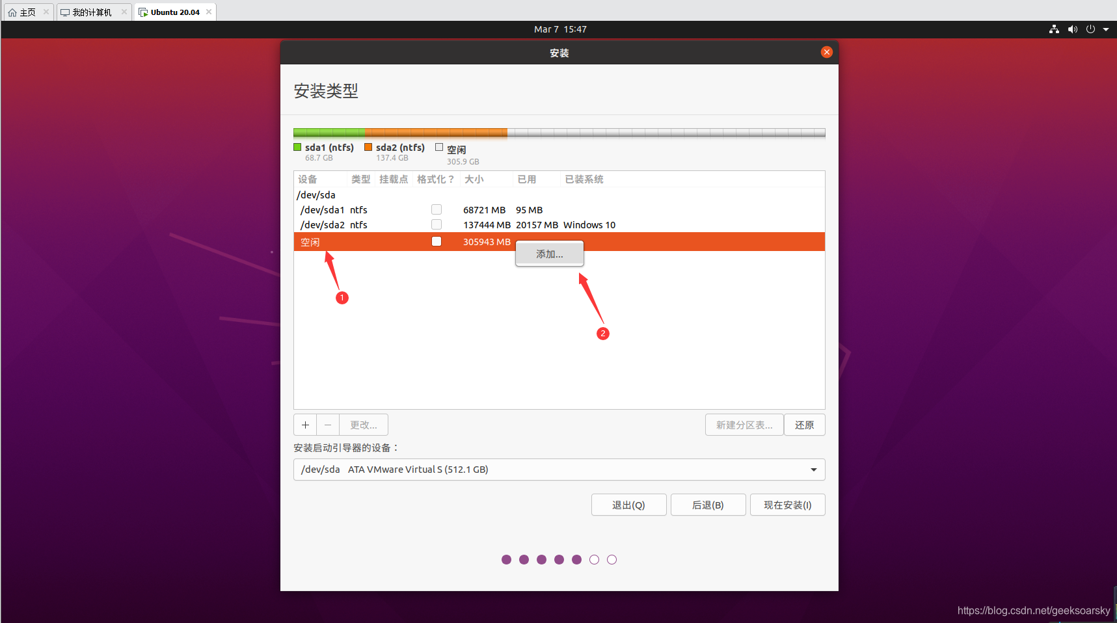Image resolution: width=1117 pixels, height=623 pixels.
Task: Click the 137444 MB size value
Action: pyautogui.click(x=487, y=224)
